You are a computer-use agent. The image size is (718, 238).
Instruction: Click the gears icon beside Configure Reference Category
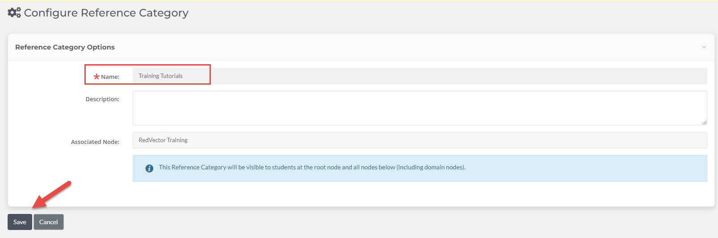tap(14, 12)
